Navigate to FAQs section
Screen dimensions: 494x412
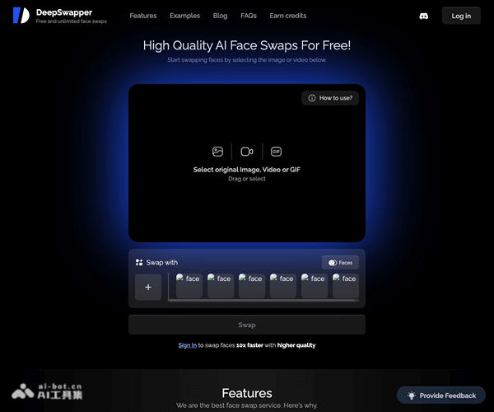coord(249,16)
